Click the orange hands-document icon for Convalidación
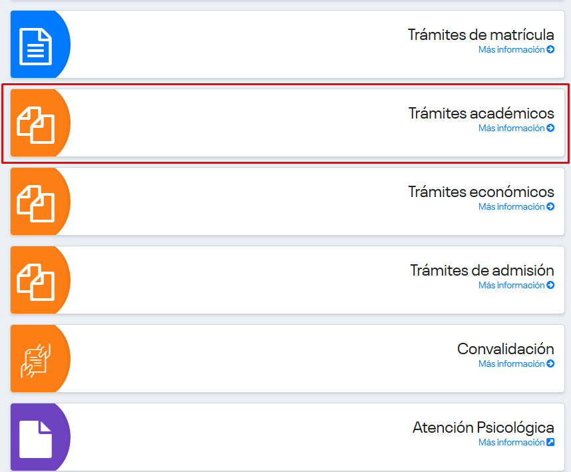 pos(36,360)
